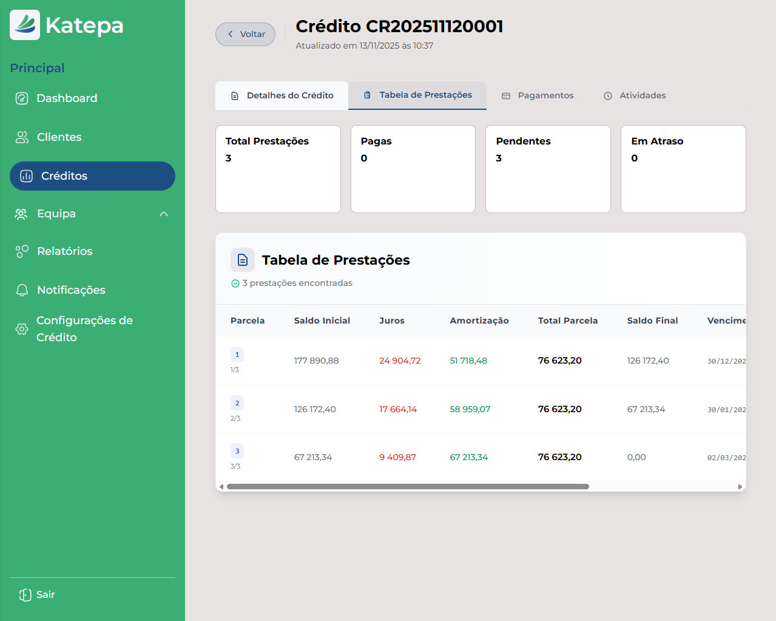Viewport: 776px width, 621px height.
Task: Click the Tabela de Prestações document icon
Action: (x=243, y=260)
